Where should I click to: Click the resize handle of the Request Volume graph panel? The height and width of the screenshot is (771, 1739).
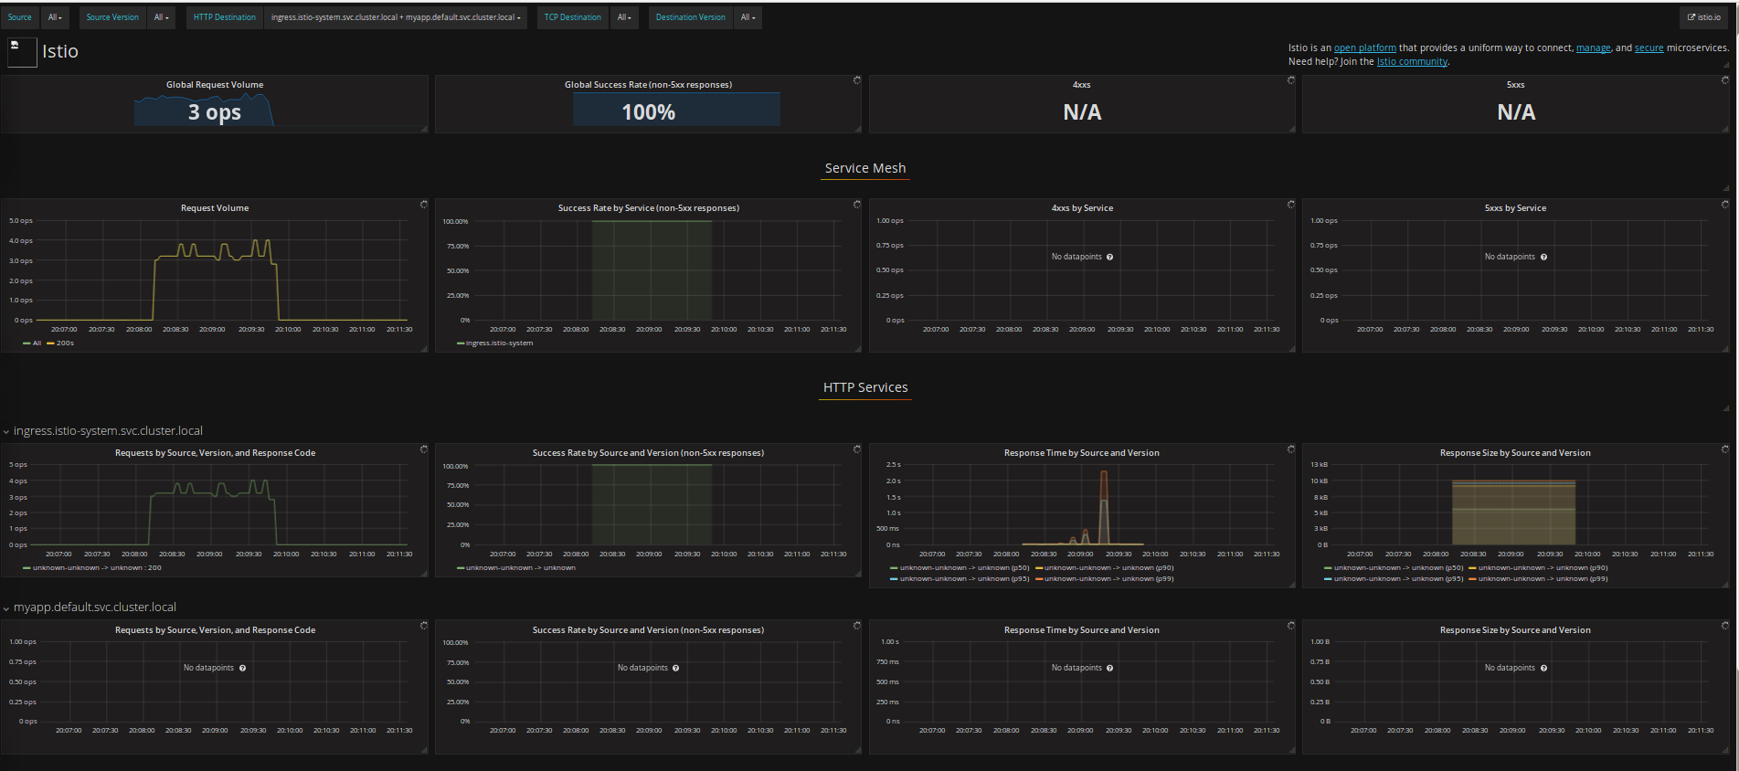pyautogui.click(x=424, y=348)
